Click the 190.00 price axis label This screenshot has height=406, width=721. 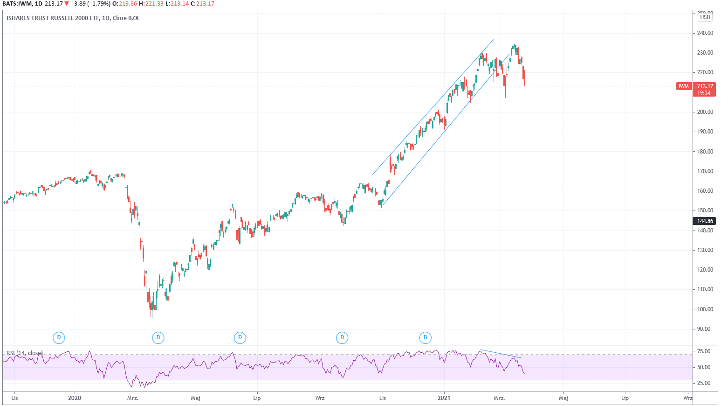point(705,132)
